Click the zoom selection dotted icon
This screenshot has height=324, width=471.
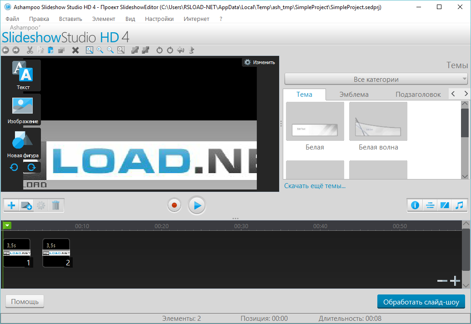[x=121, y=50]
